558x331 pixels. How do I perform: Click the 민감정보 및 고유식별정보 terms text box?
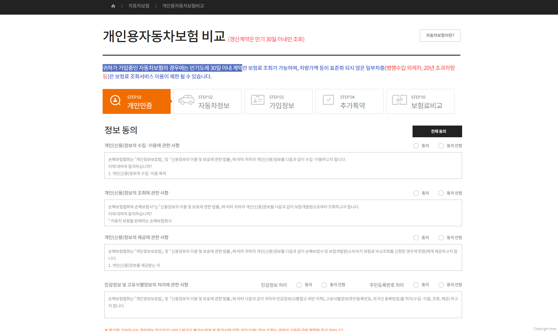[x=283, y=305]
